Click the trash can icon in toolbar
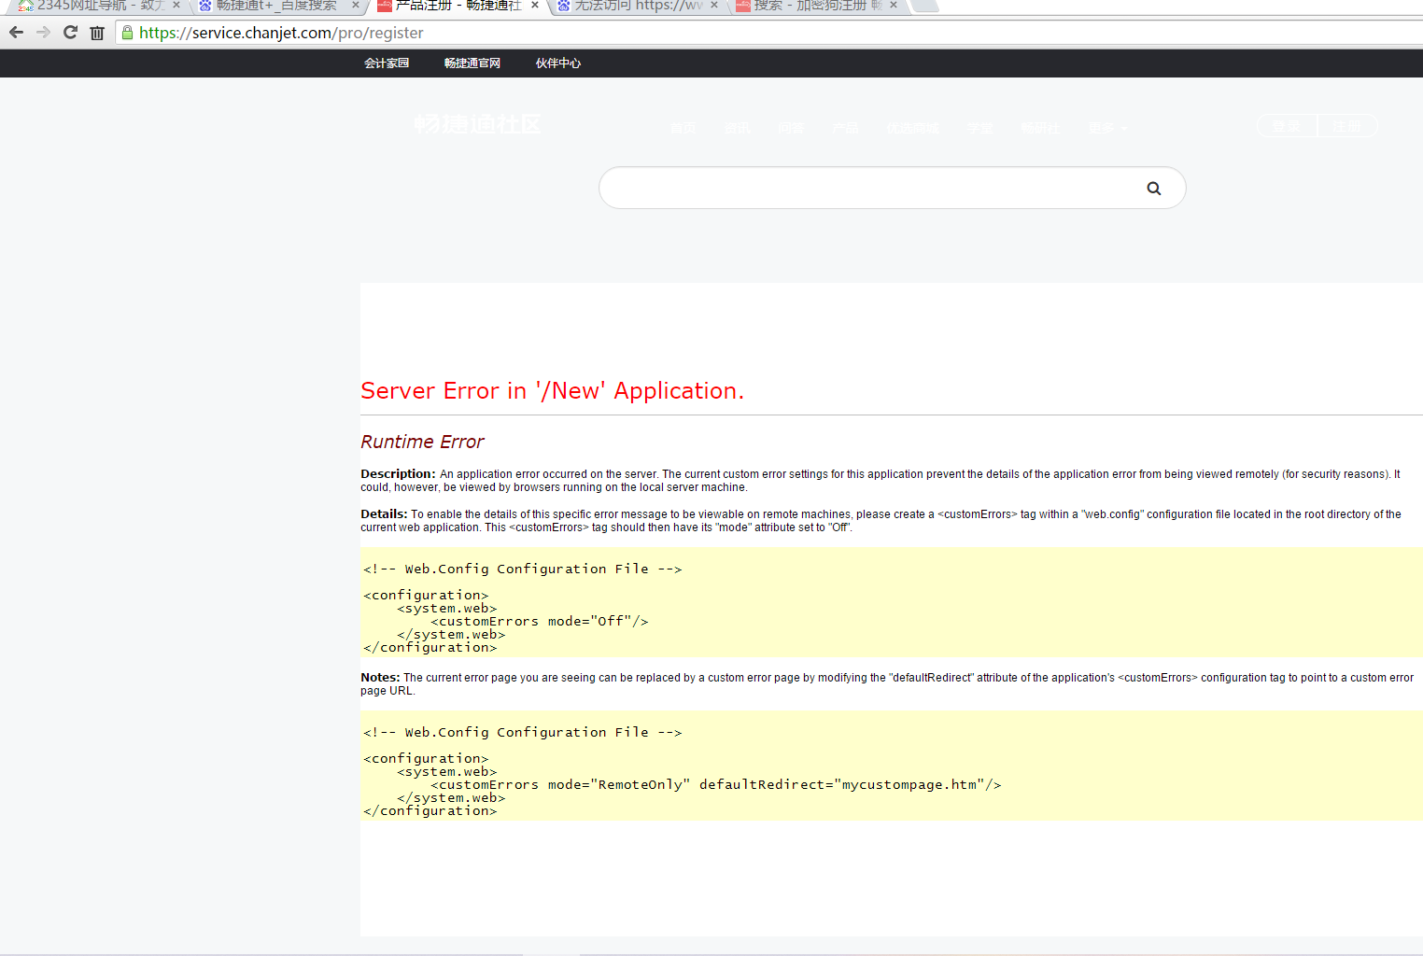This screenshot has width=1423, height=956. click(x=97, y=33)
